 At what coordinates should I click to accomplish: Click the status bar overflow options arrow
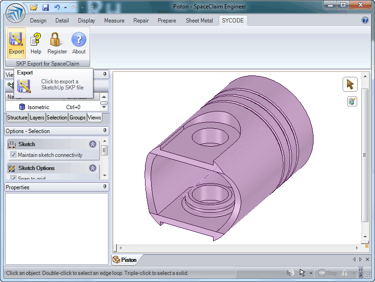click(x=361, y=273)
